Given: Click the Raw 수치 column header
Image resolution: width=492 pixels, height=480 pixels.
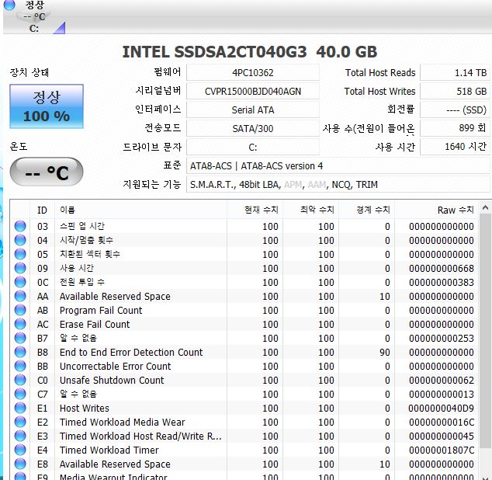Looking at the screenshot, I should coord(436,210).
